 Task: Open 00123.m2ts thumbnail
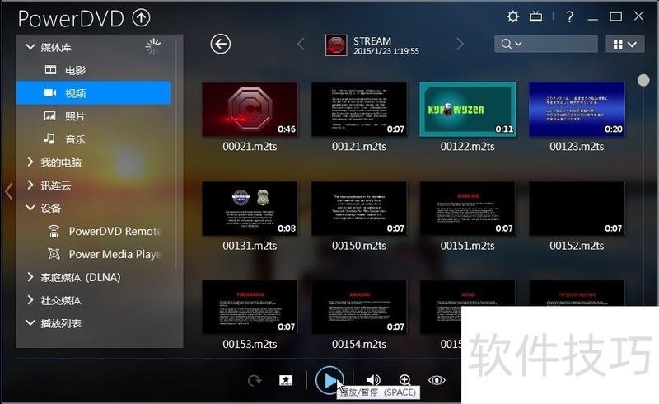click(x=577, y=110)
